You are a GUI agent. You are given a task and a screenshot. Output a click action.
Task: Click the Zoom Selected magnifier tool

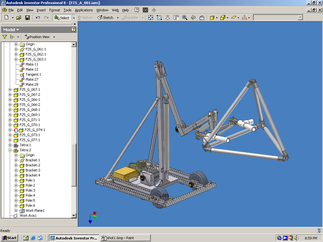click(x=185, y=18)
